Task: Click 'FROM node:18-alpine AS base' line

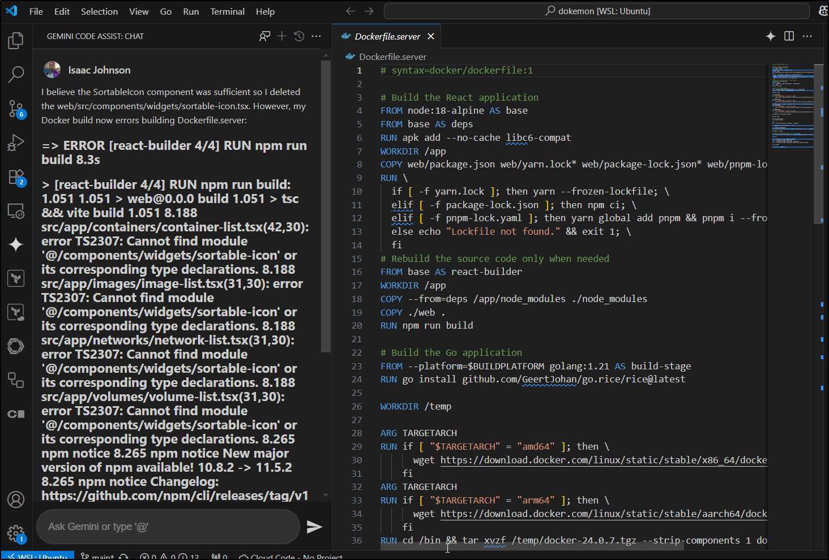Action: [x=454, y=111]
